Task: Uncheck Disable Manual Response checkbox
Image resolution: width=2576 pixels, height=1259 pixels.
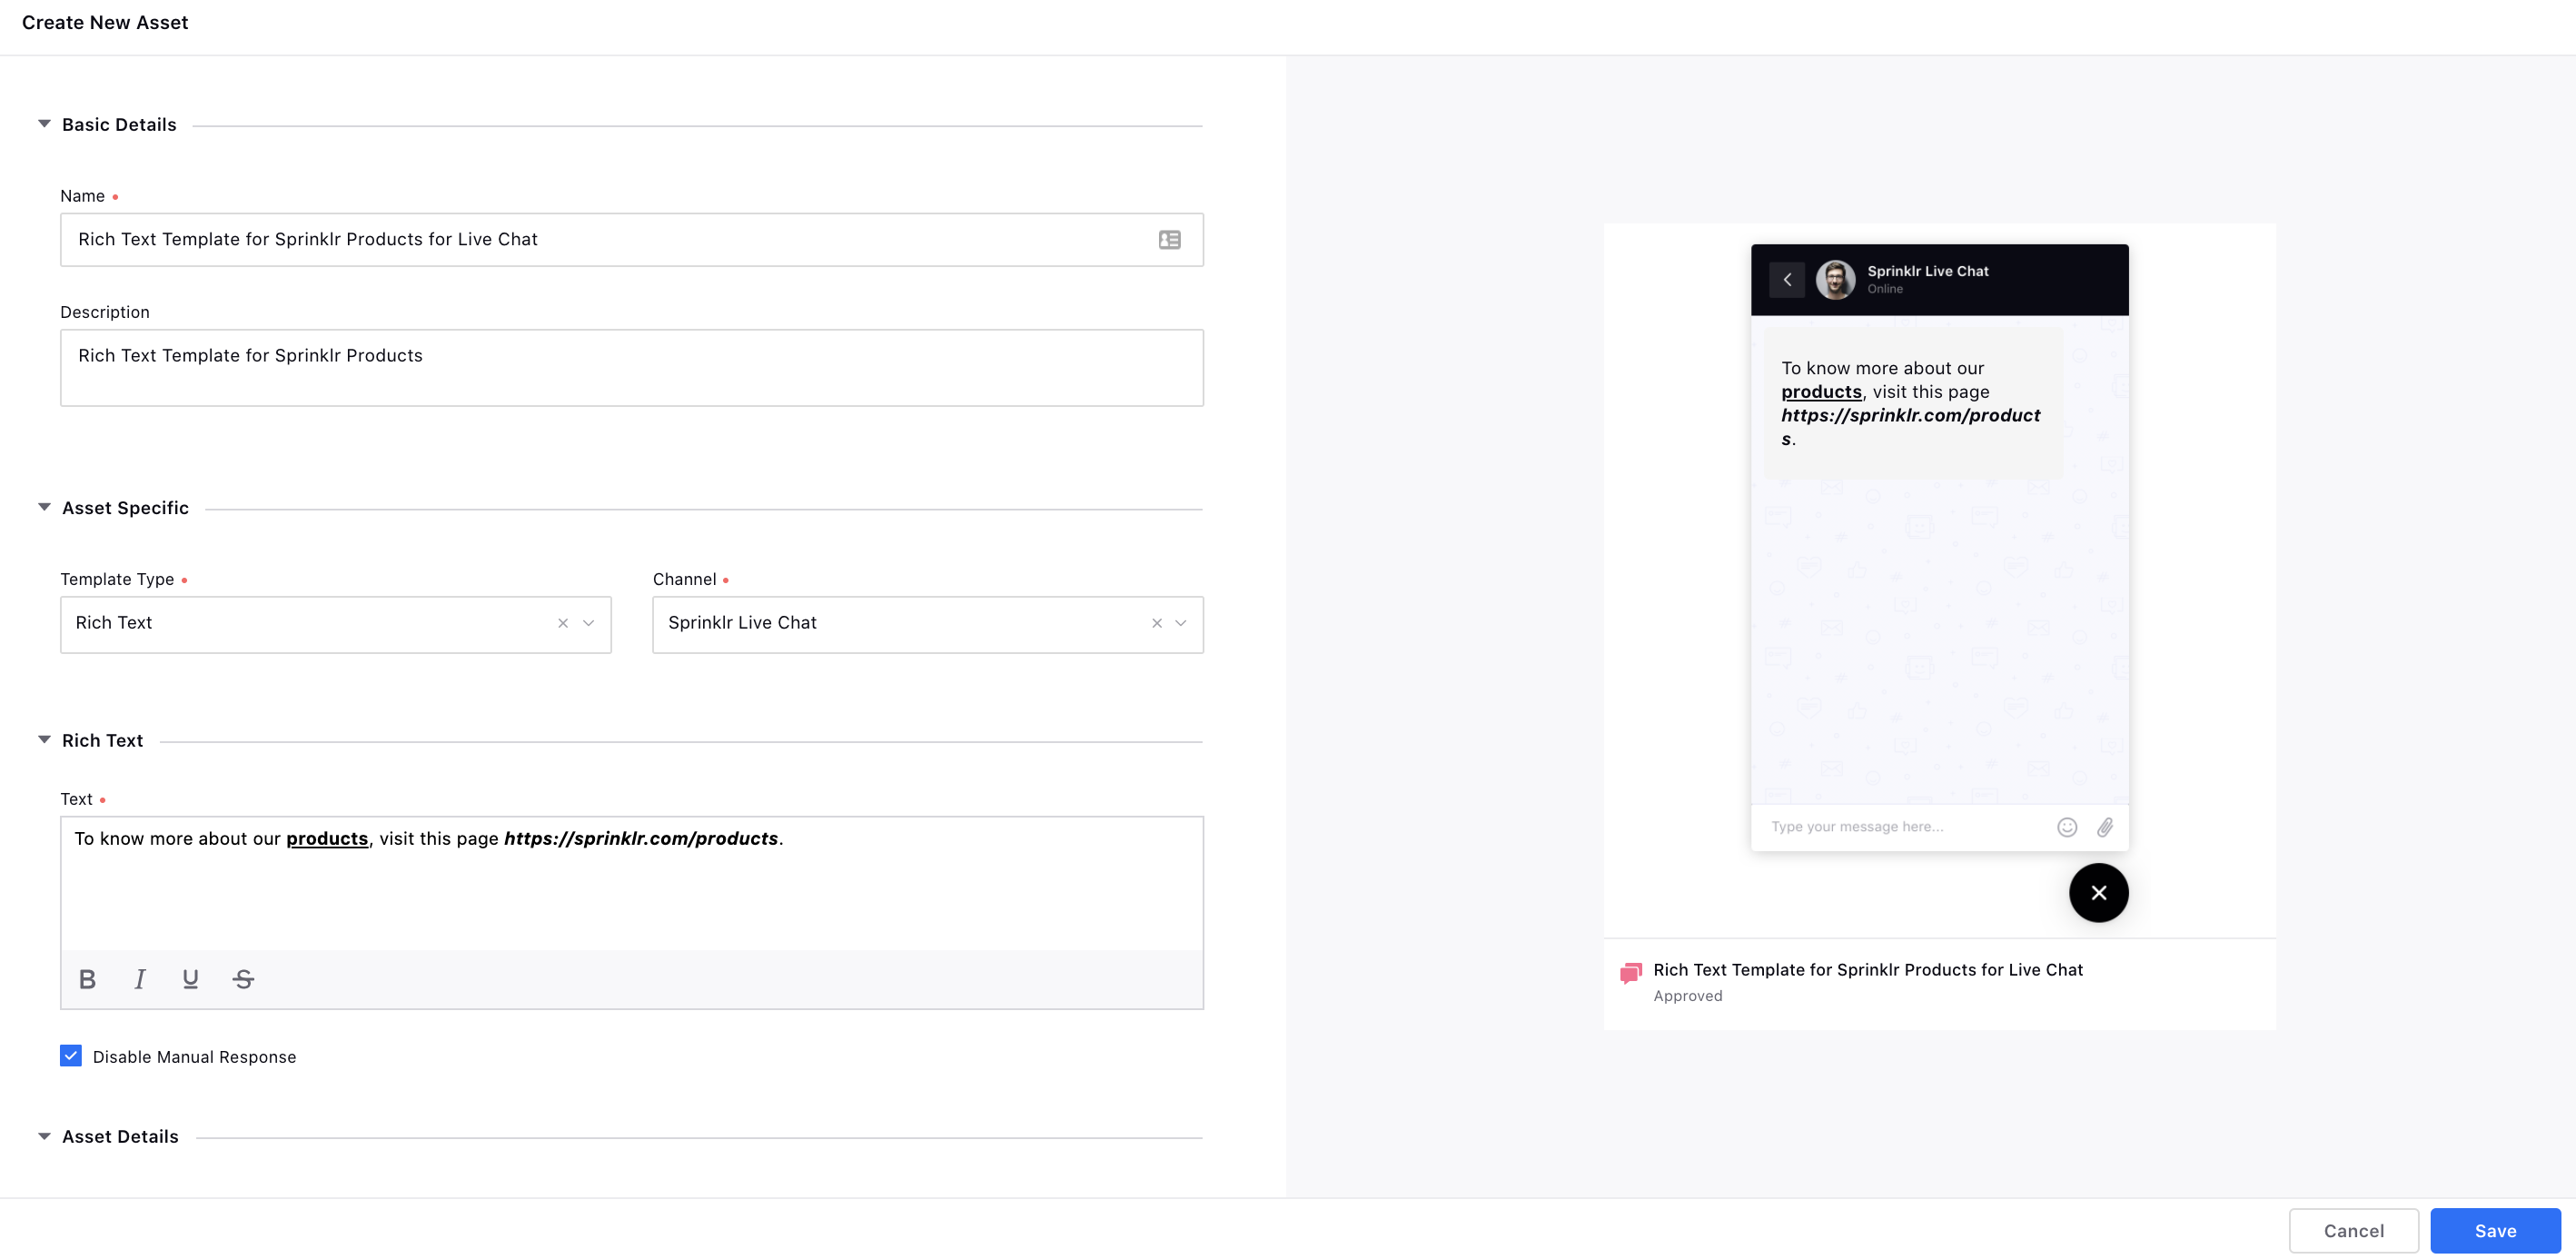Action: click(71, 1056)
